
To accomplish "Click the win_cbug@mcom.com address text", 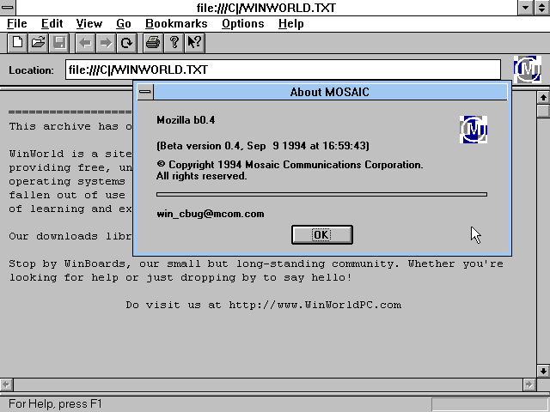I will pyautogui.click(x=211, y=214).
